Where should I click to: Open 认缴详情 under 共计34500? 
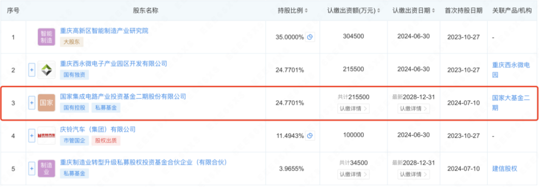tap(353, 174)
